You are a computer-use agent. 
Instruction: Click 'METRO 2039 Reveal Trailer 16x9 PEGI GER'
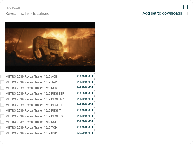point(35,105)
